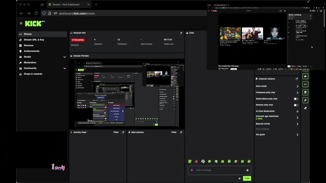
Task: Open the two-men interview video thumbnail
Action: click(x=252, y=33)
